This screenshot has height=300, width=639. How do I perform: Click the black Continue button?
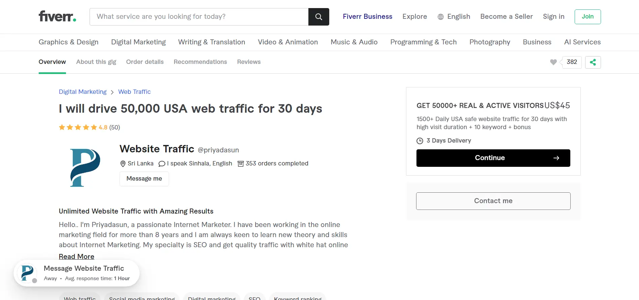click(493, 158)
